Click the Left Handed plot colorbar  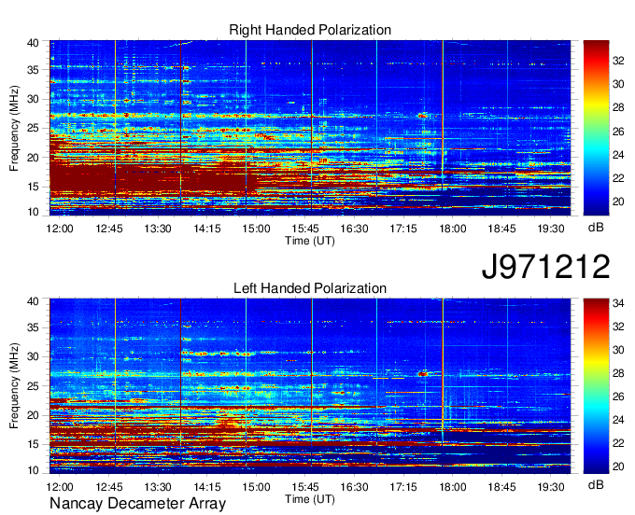(596, 386)
